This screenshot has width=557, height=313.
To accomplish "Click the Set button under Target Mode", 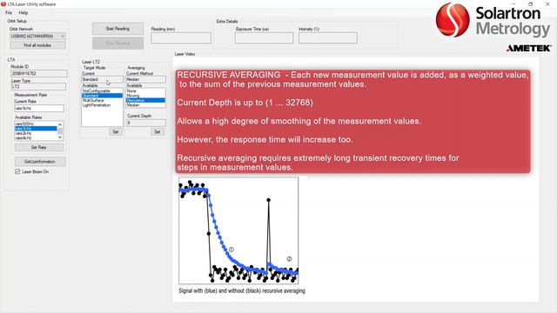I will coord(116,131).
